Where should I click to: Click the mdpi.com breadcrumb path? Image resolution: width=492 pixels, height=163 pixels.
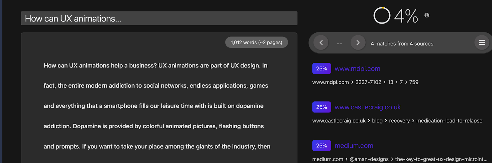tap(365, 82)
